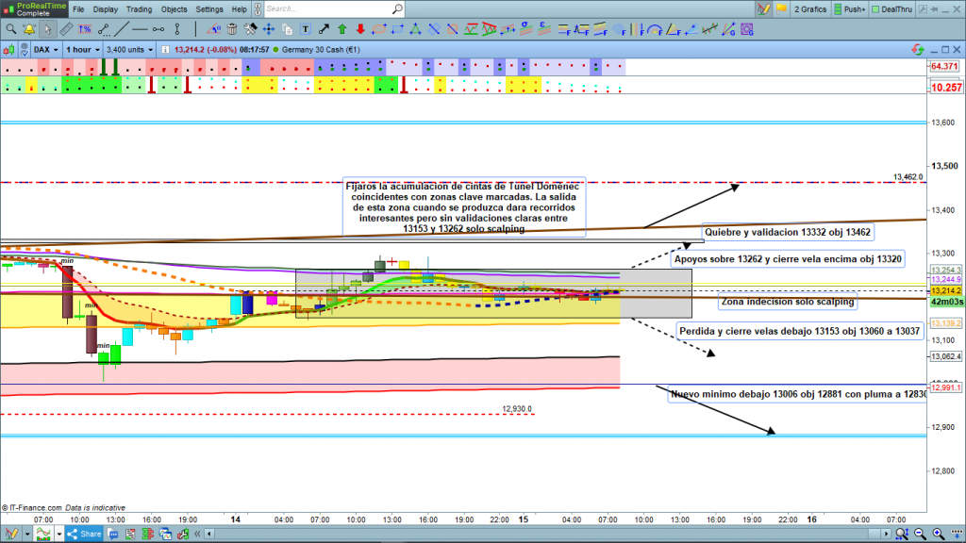The height and width of the screenshot is (543, 966).
Task: Toggle Push+ mode
Action: pyautogui.click(x=849, y=9)
